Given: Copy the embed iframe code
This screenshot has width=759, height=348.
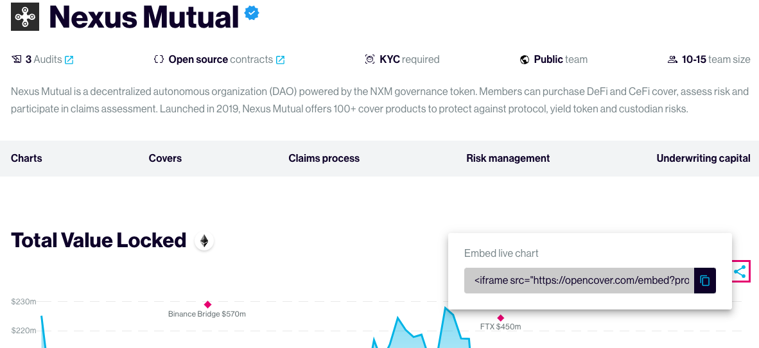Looking at the screenshot, I should click(704, 281).
